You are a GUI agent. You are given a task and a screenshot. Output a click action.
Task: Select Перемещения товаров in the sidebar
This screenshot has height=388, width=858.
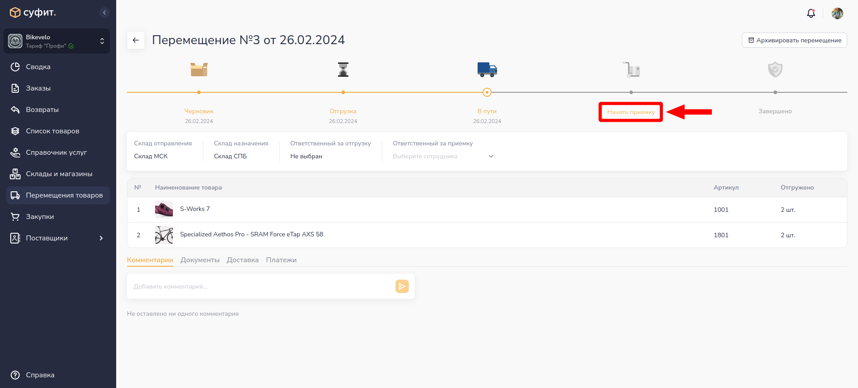(58, 195)
